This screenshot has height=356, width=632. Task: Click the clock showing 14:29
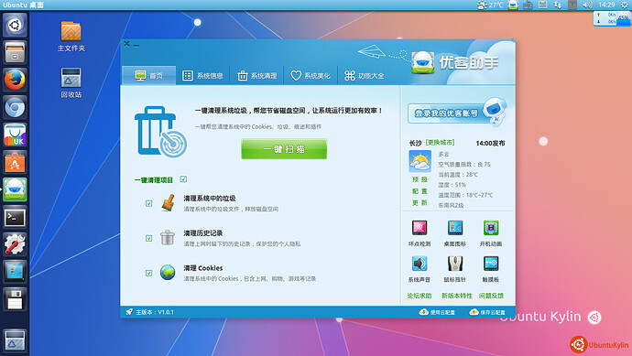[606, 5]
